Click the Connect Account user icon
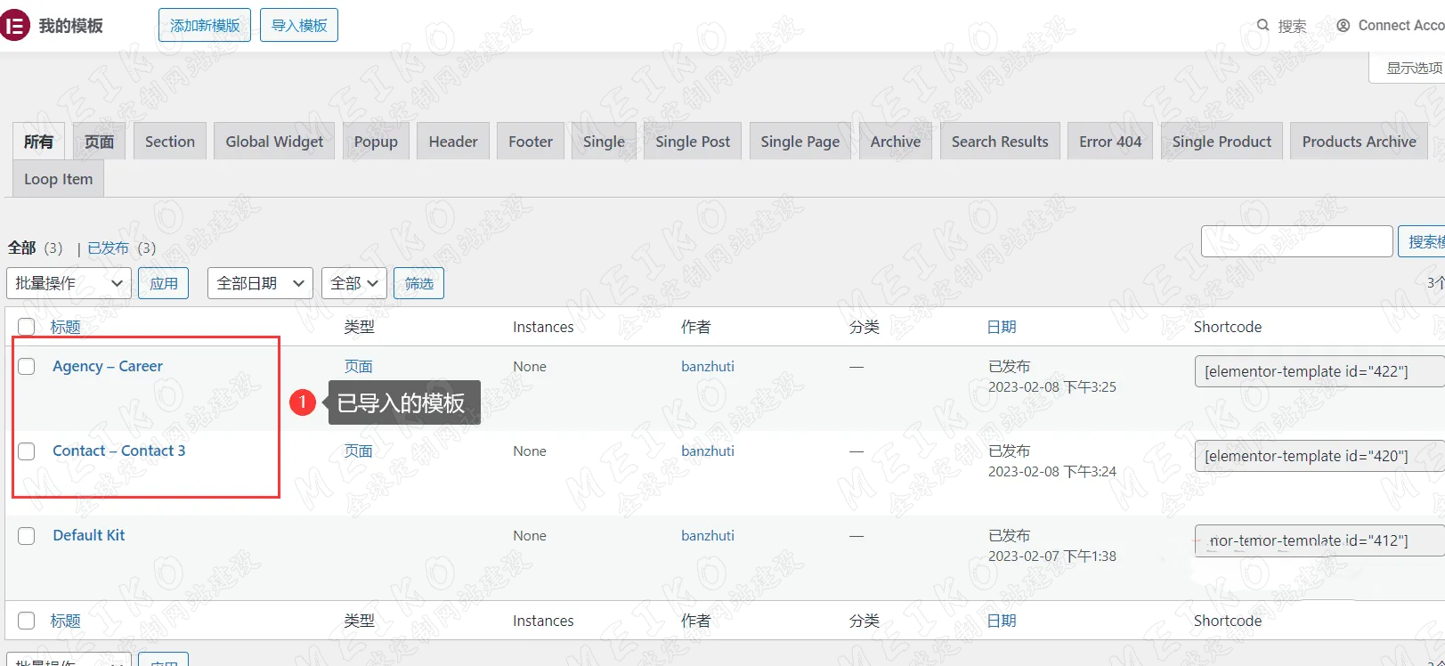The height and width of the screenshot is (666, 1445). 1343,26
